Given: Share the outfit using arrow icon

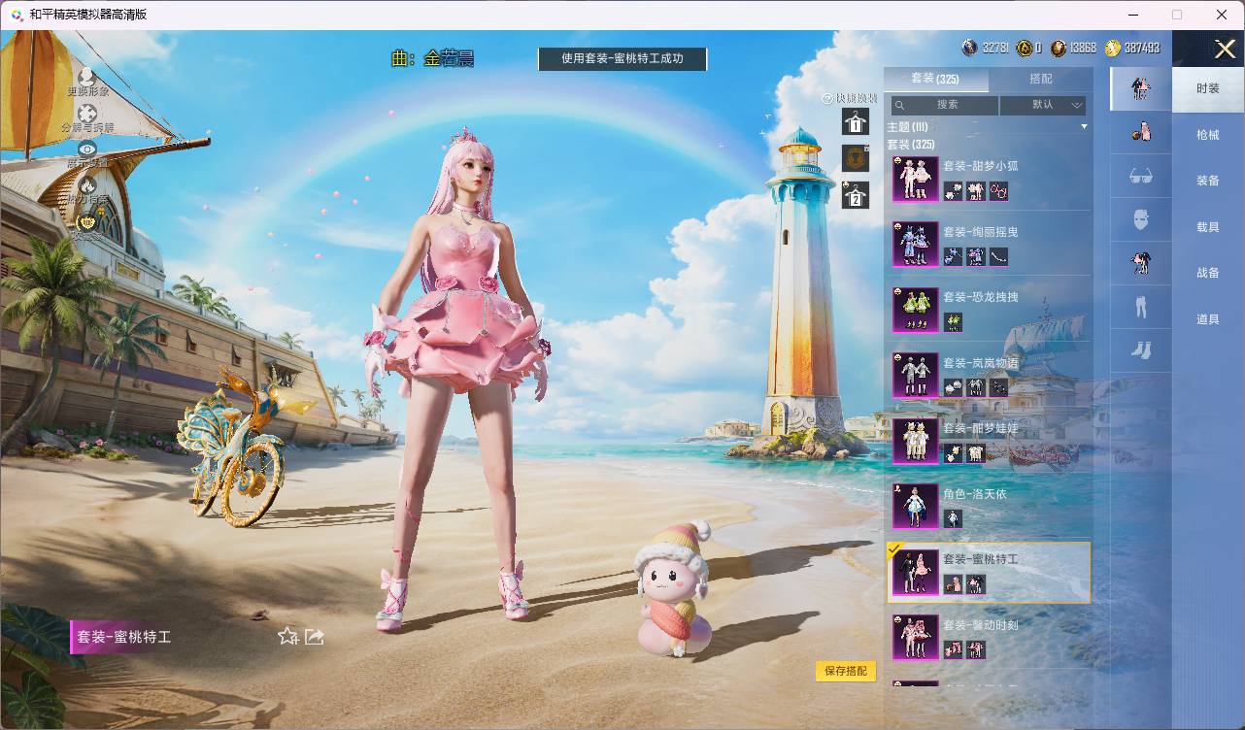Looking at the screenshot, I should pos(315,637).
